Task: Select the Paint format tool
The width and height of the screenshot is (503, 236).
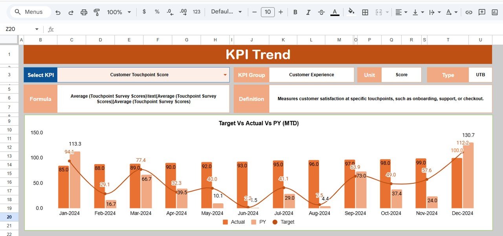Action: pyautogui.click(x=96, y=12)
